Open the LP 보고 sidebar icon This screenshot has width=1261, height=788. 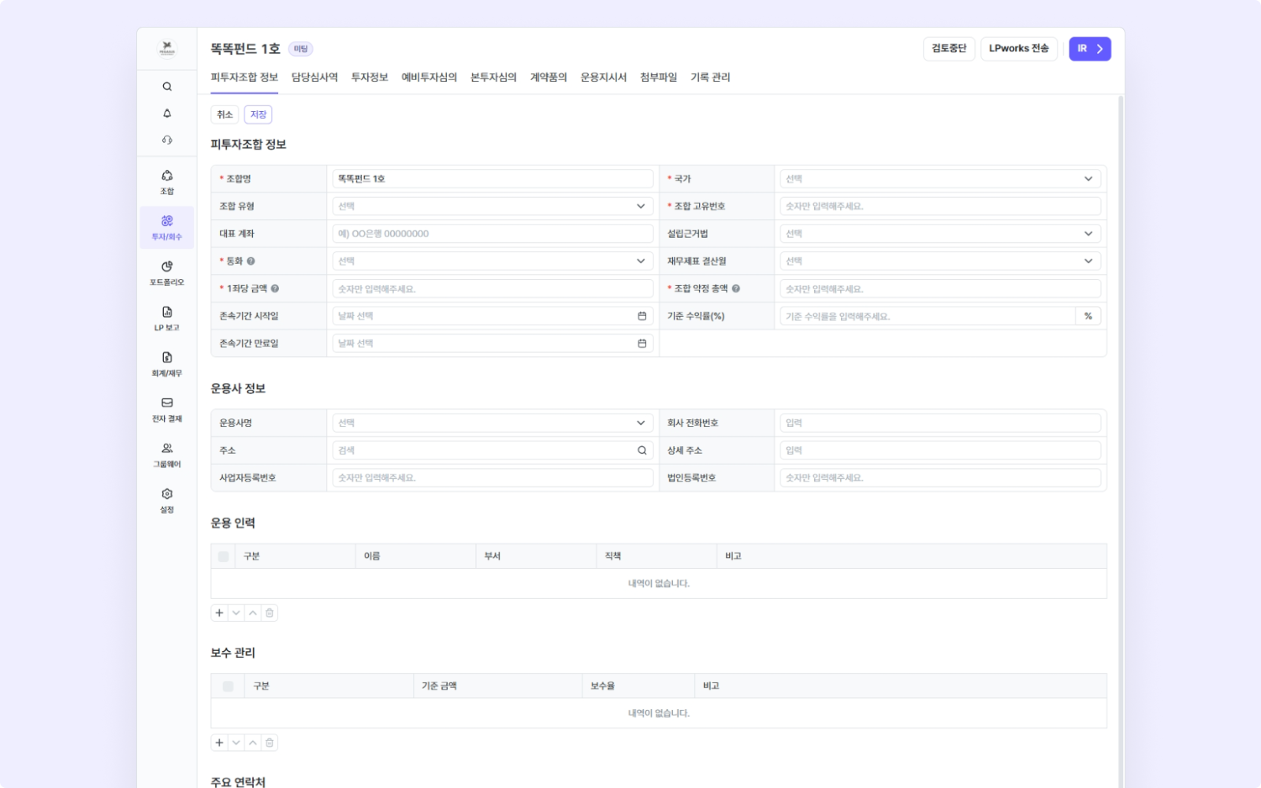(x=167, y=318)
